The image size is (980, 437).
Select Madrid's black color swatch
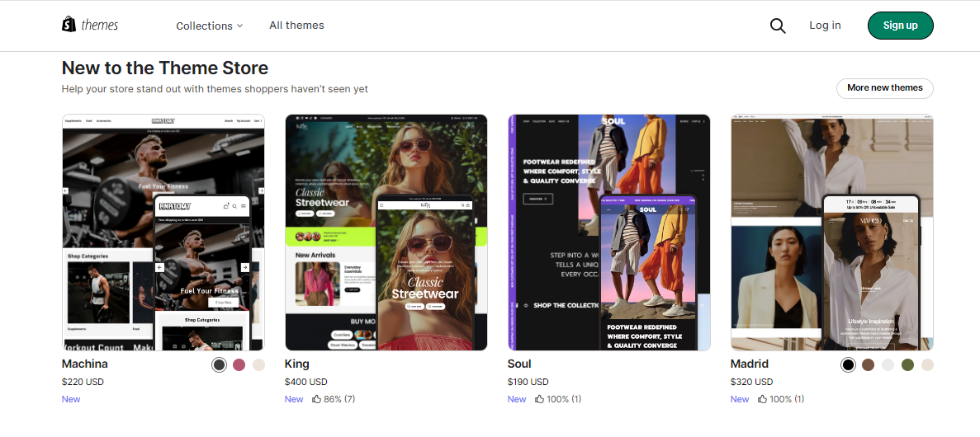(x=848, y=365)
